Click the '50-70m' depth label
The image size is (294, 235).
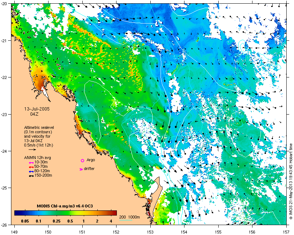[x=41, y=166]
